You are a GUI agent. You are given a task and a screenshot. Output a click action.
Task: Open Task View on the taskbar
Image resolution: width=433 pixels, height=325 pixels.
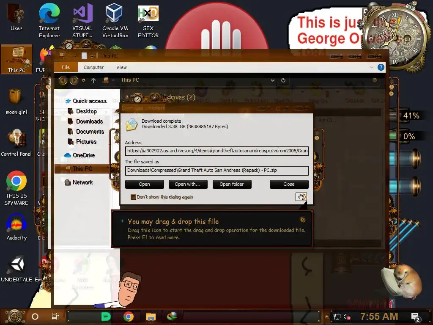tap(55, 317)
